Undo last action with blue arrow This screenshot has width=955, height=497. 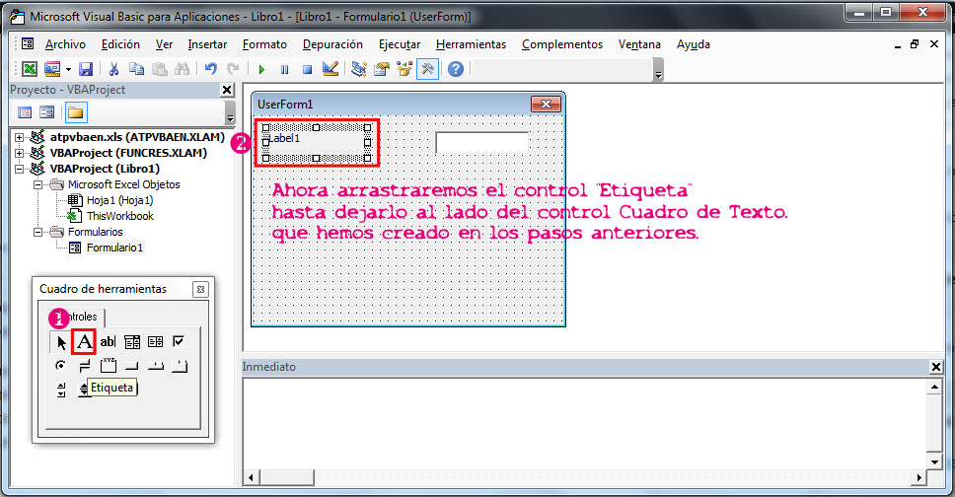(211, 69)
